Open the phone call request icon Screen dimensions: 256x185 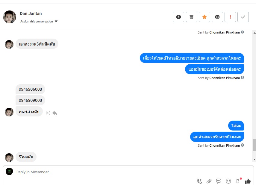[x=199, y=181]
